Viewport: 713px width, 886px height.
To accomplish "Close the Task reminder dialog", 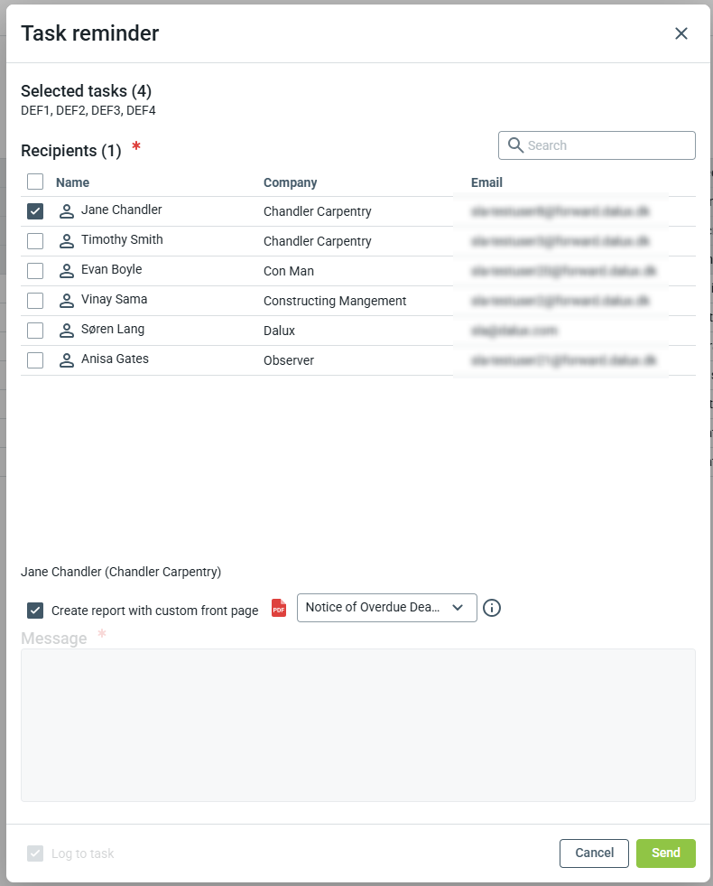I will click(x=681, y=33).
